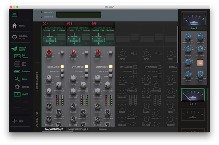Select SMPTE Time display
Viewport: 219px width, 145px height.
click(42, 17)
